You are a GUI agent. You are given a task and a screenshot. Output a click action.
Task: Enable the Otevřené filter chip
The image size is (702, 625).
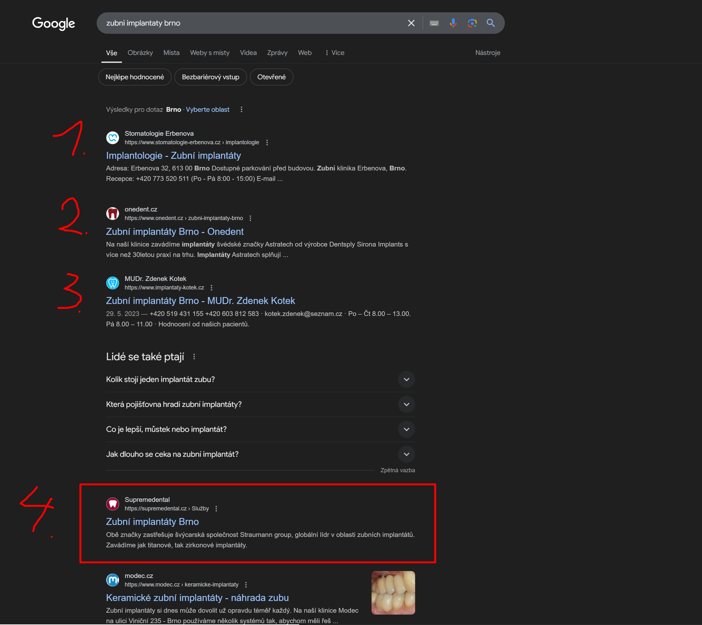click(x=271, y=77)
